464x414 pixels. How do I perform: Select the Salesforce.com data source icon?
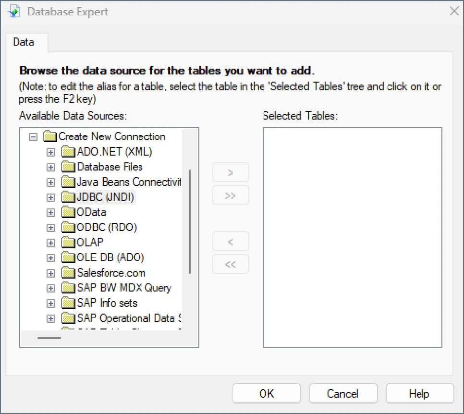67,273
